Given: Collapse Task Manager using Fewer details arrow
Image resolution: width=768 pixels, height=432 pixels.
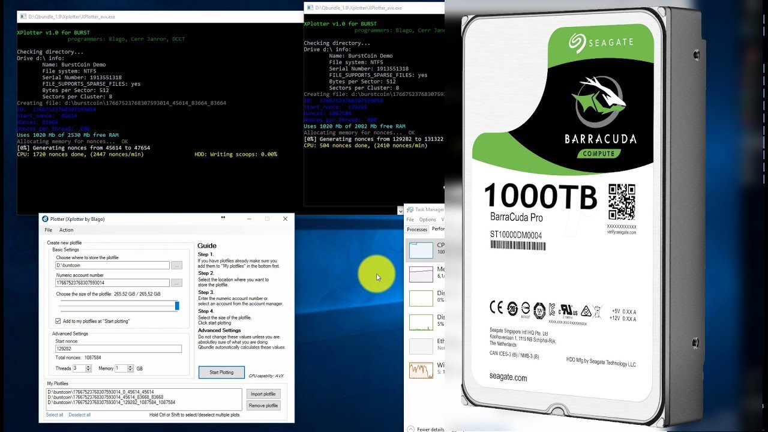Looking at the screenshot, I should [x=410, y=428].
